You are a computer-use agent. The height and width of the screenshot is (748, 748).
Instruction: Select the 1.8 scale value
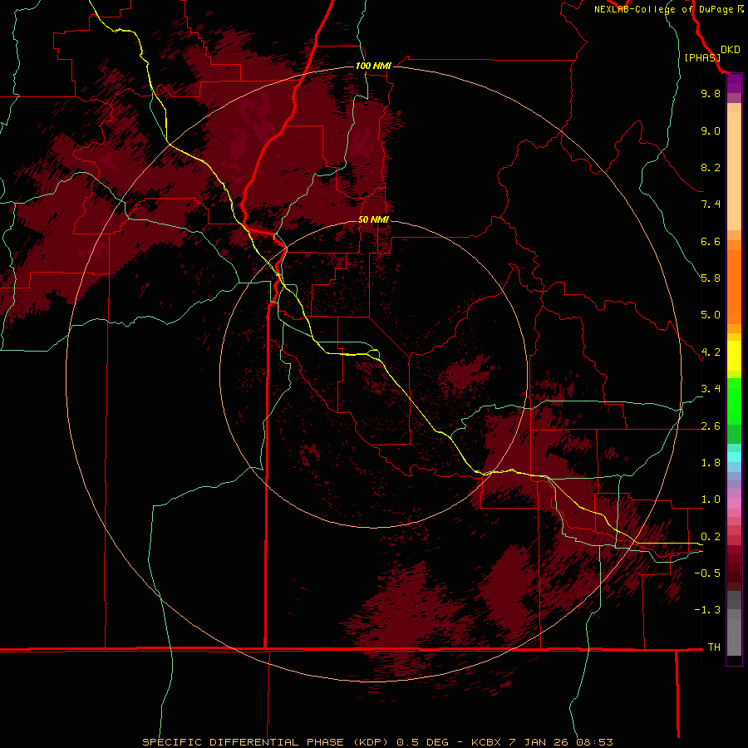(x=711, y=463)
